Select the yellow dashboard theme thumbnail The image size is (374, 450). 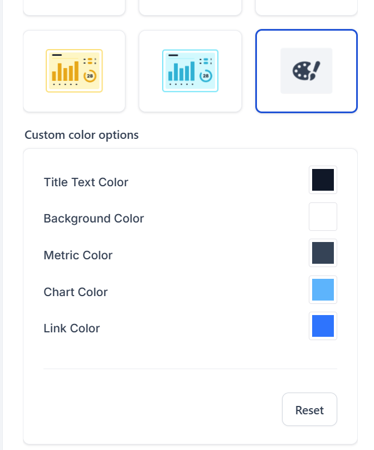(x=74, y=70)
